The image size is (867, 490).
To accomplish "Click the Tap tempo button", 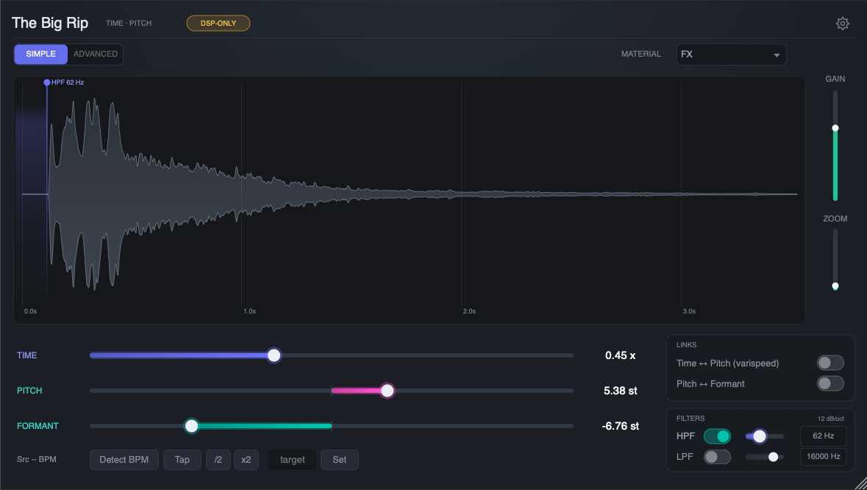I will coord(182,460).
